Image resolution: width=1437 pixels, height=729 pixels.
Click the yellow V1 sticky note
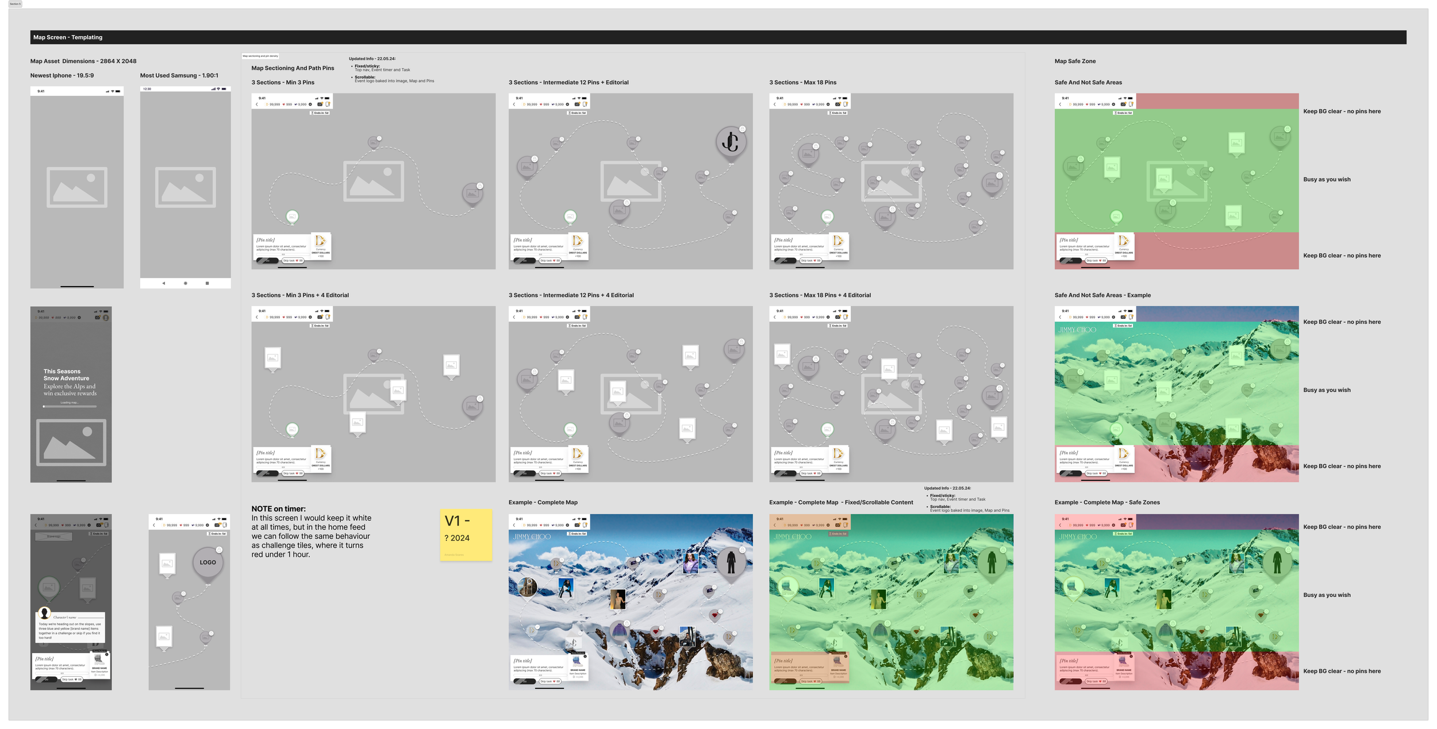pos(466,534)
